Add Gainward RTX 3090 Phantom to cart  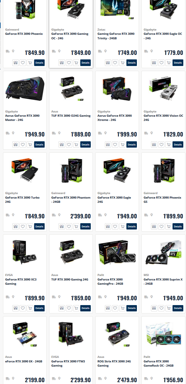[x=76, y=226]
